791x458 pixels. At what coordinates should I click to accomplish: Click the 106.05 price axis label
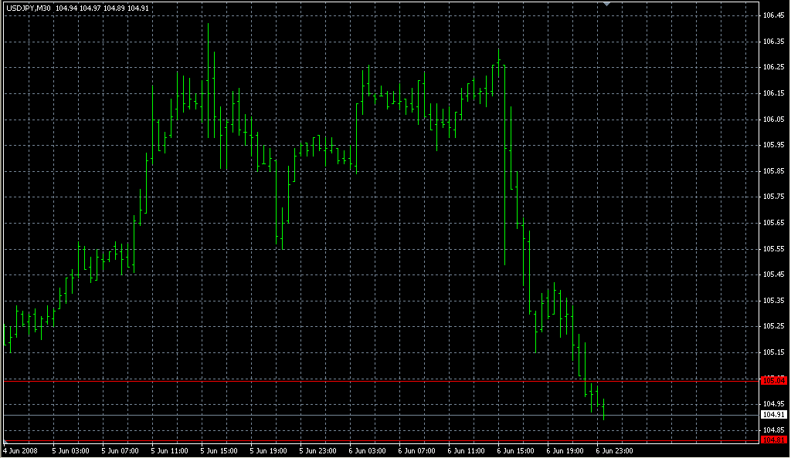coord(773,119)
